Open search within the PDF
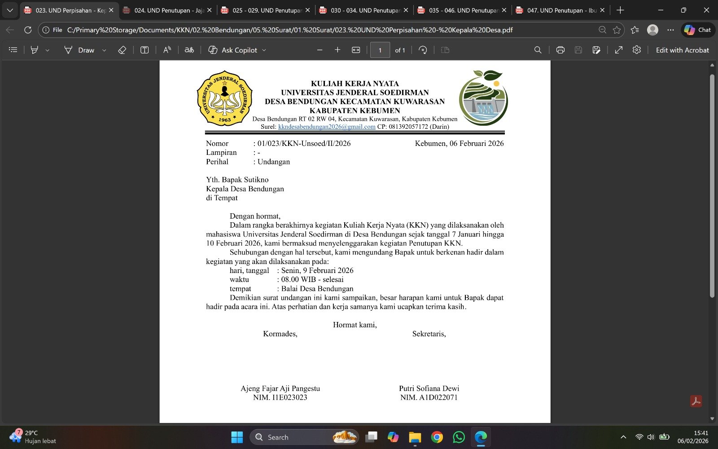 (538, 50)
